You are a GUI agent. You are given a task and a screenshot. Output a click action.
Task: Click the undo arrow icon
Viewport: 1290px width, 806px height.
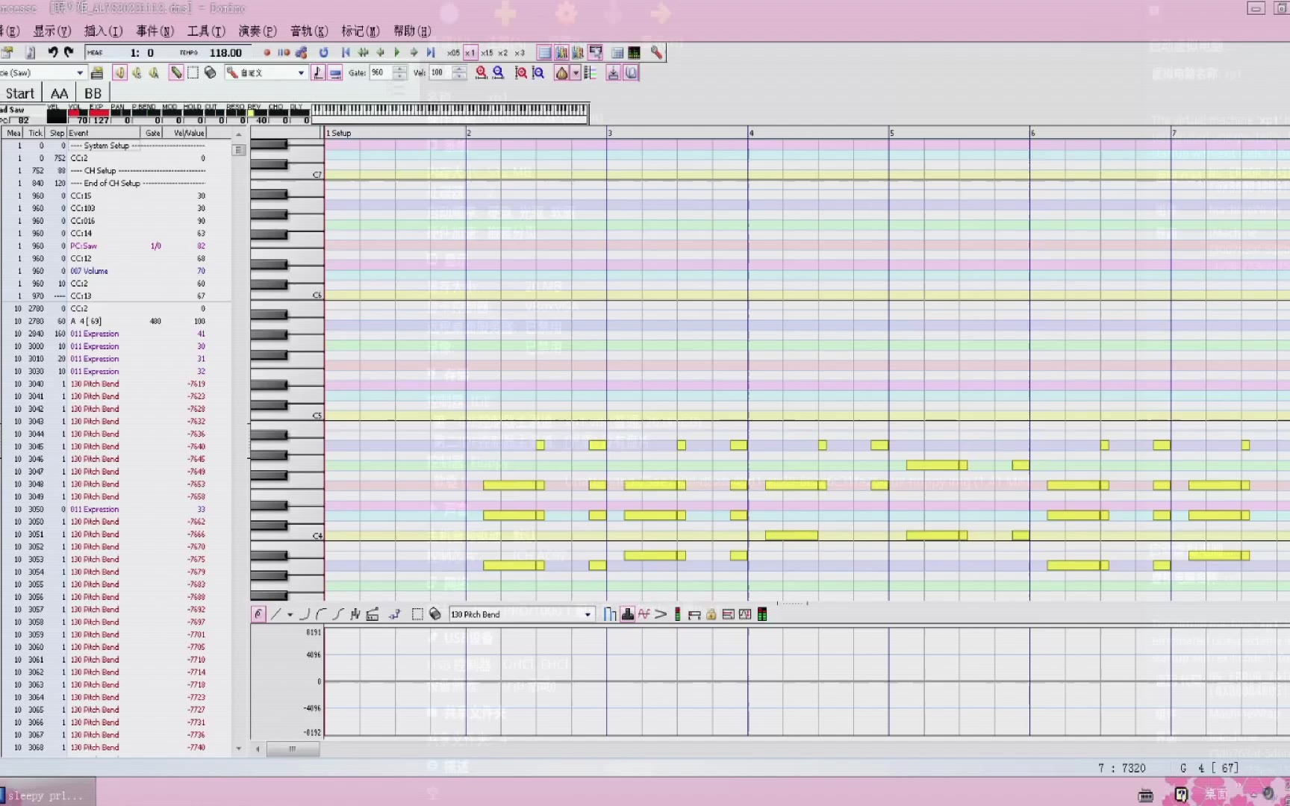click(52, 52)
